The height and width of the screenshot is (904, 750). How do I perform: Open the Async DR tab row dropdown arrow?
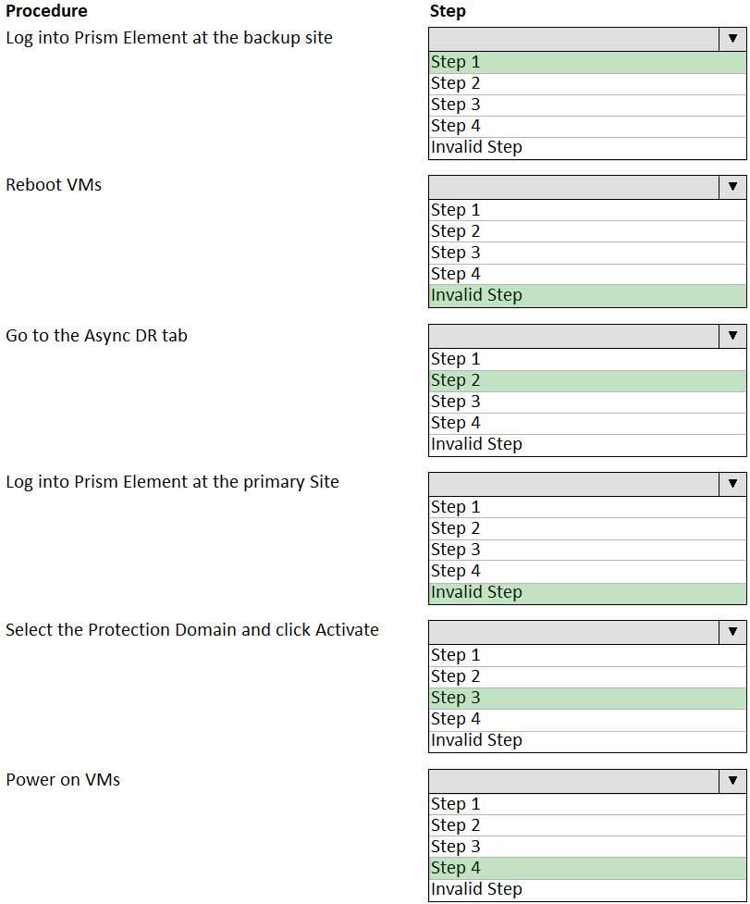click(x=732, y=336)
